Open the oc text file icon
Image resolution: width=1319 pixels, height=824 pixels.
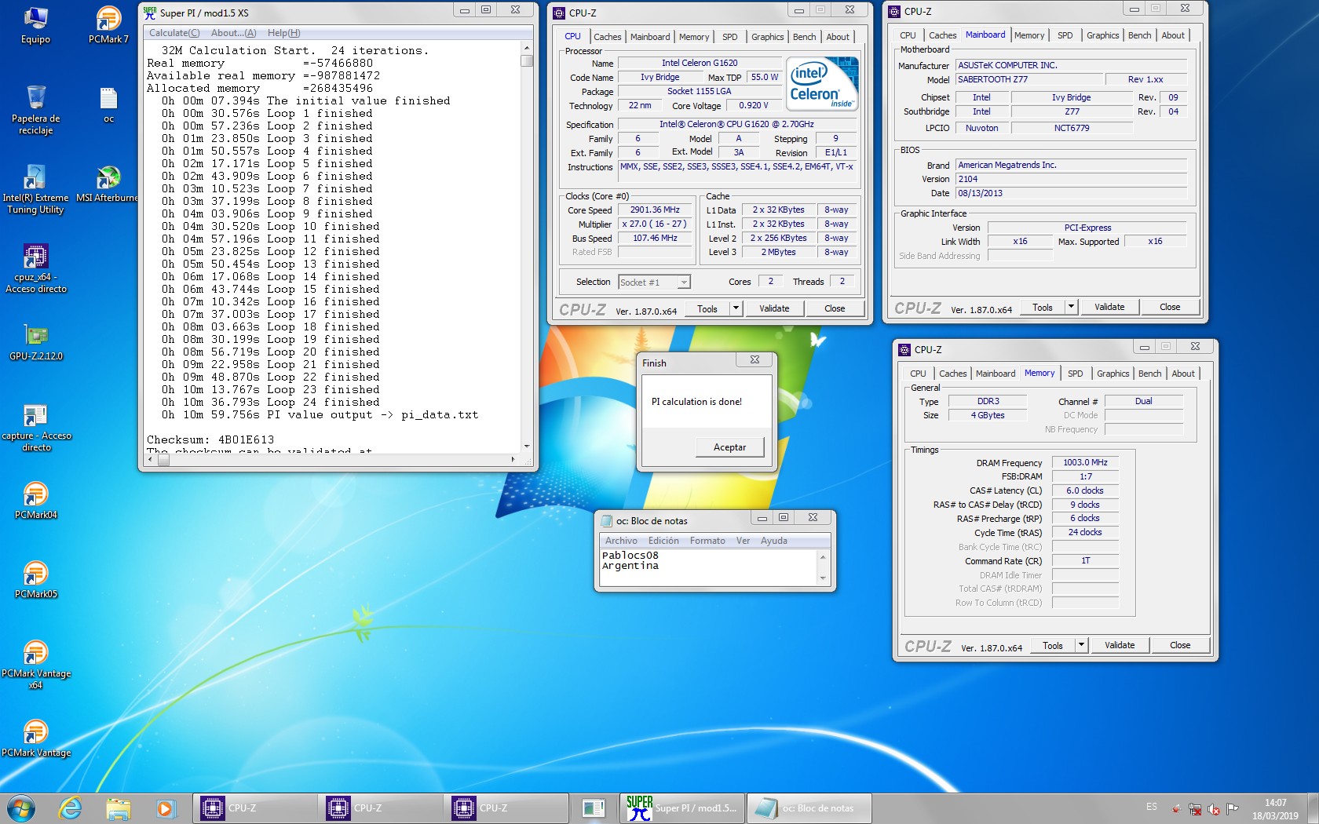[x=108, y=105]
